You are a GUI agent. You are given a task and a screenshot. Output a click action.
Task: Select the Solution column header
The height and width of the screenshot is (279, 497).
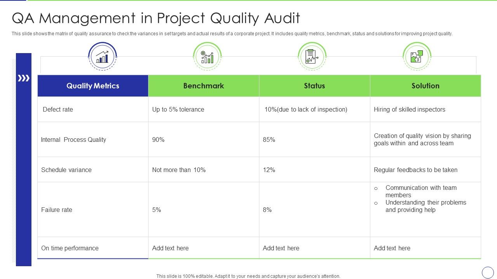(x=426, y=86)
